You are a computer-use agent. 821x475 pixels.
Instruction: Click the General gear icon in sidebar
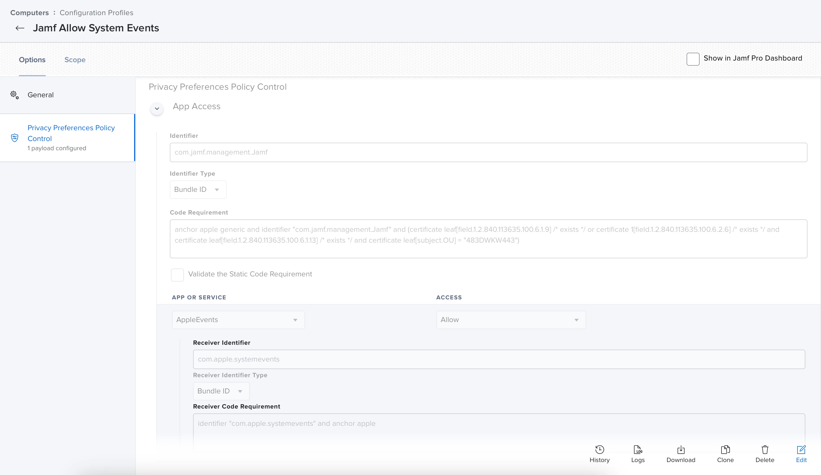[14, 95]
